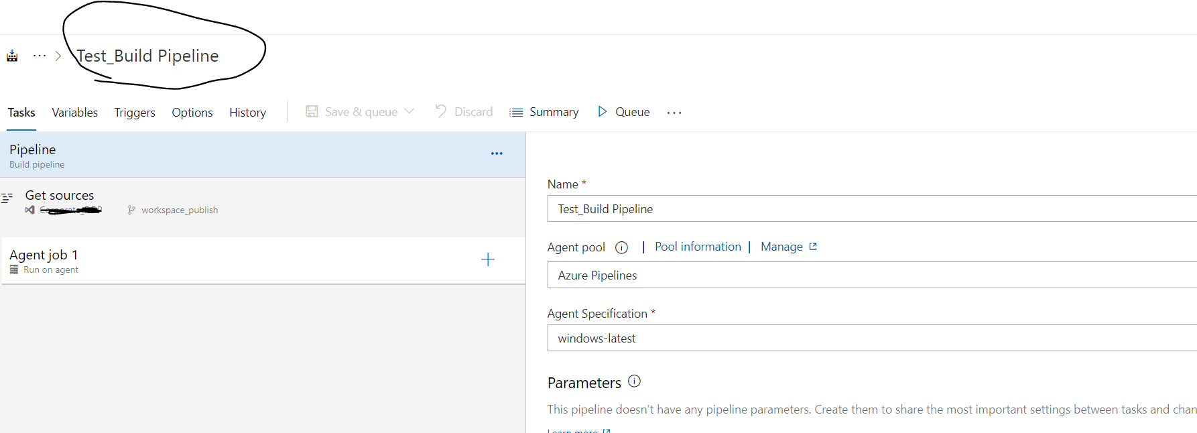1197x433 pixels.
Task: Switch to the Variables tab
Action: click(74, 113)
